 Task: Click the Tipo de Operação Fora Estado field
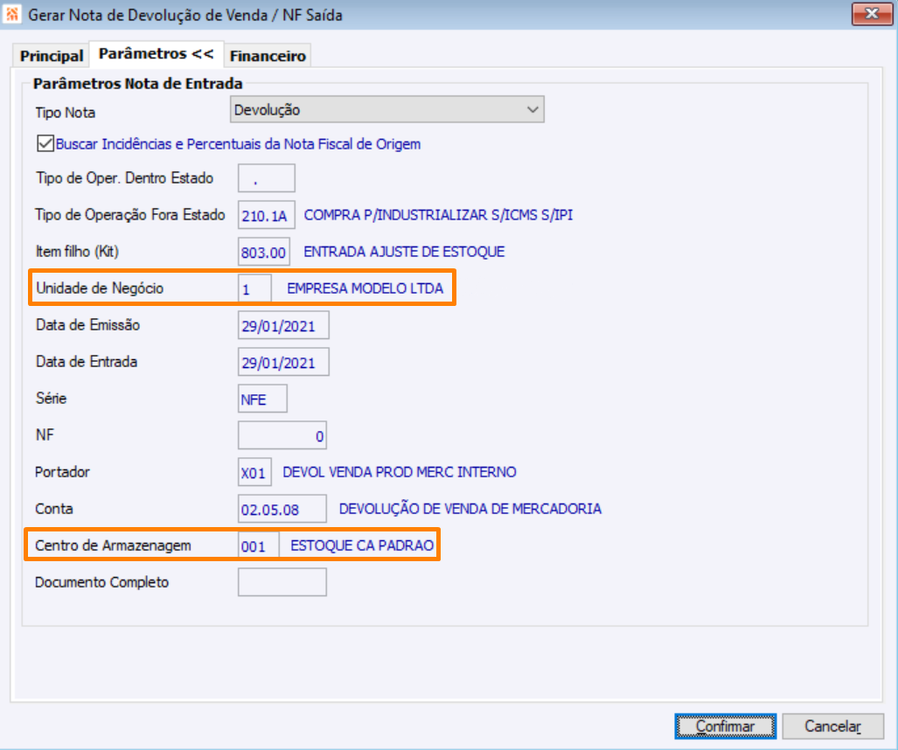tap(267, 215)
